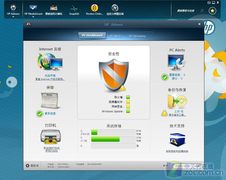Click the HP Advisor window title text

point(113,24)
